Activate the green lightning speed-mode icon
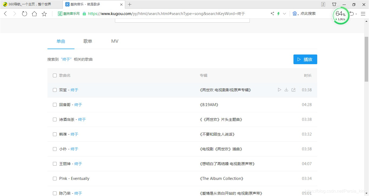This screenshot has height=196, width=369. coord(278,13)
